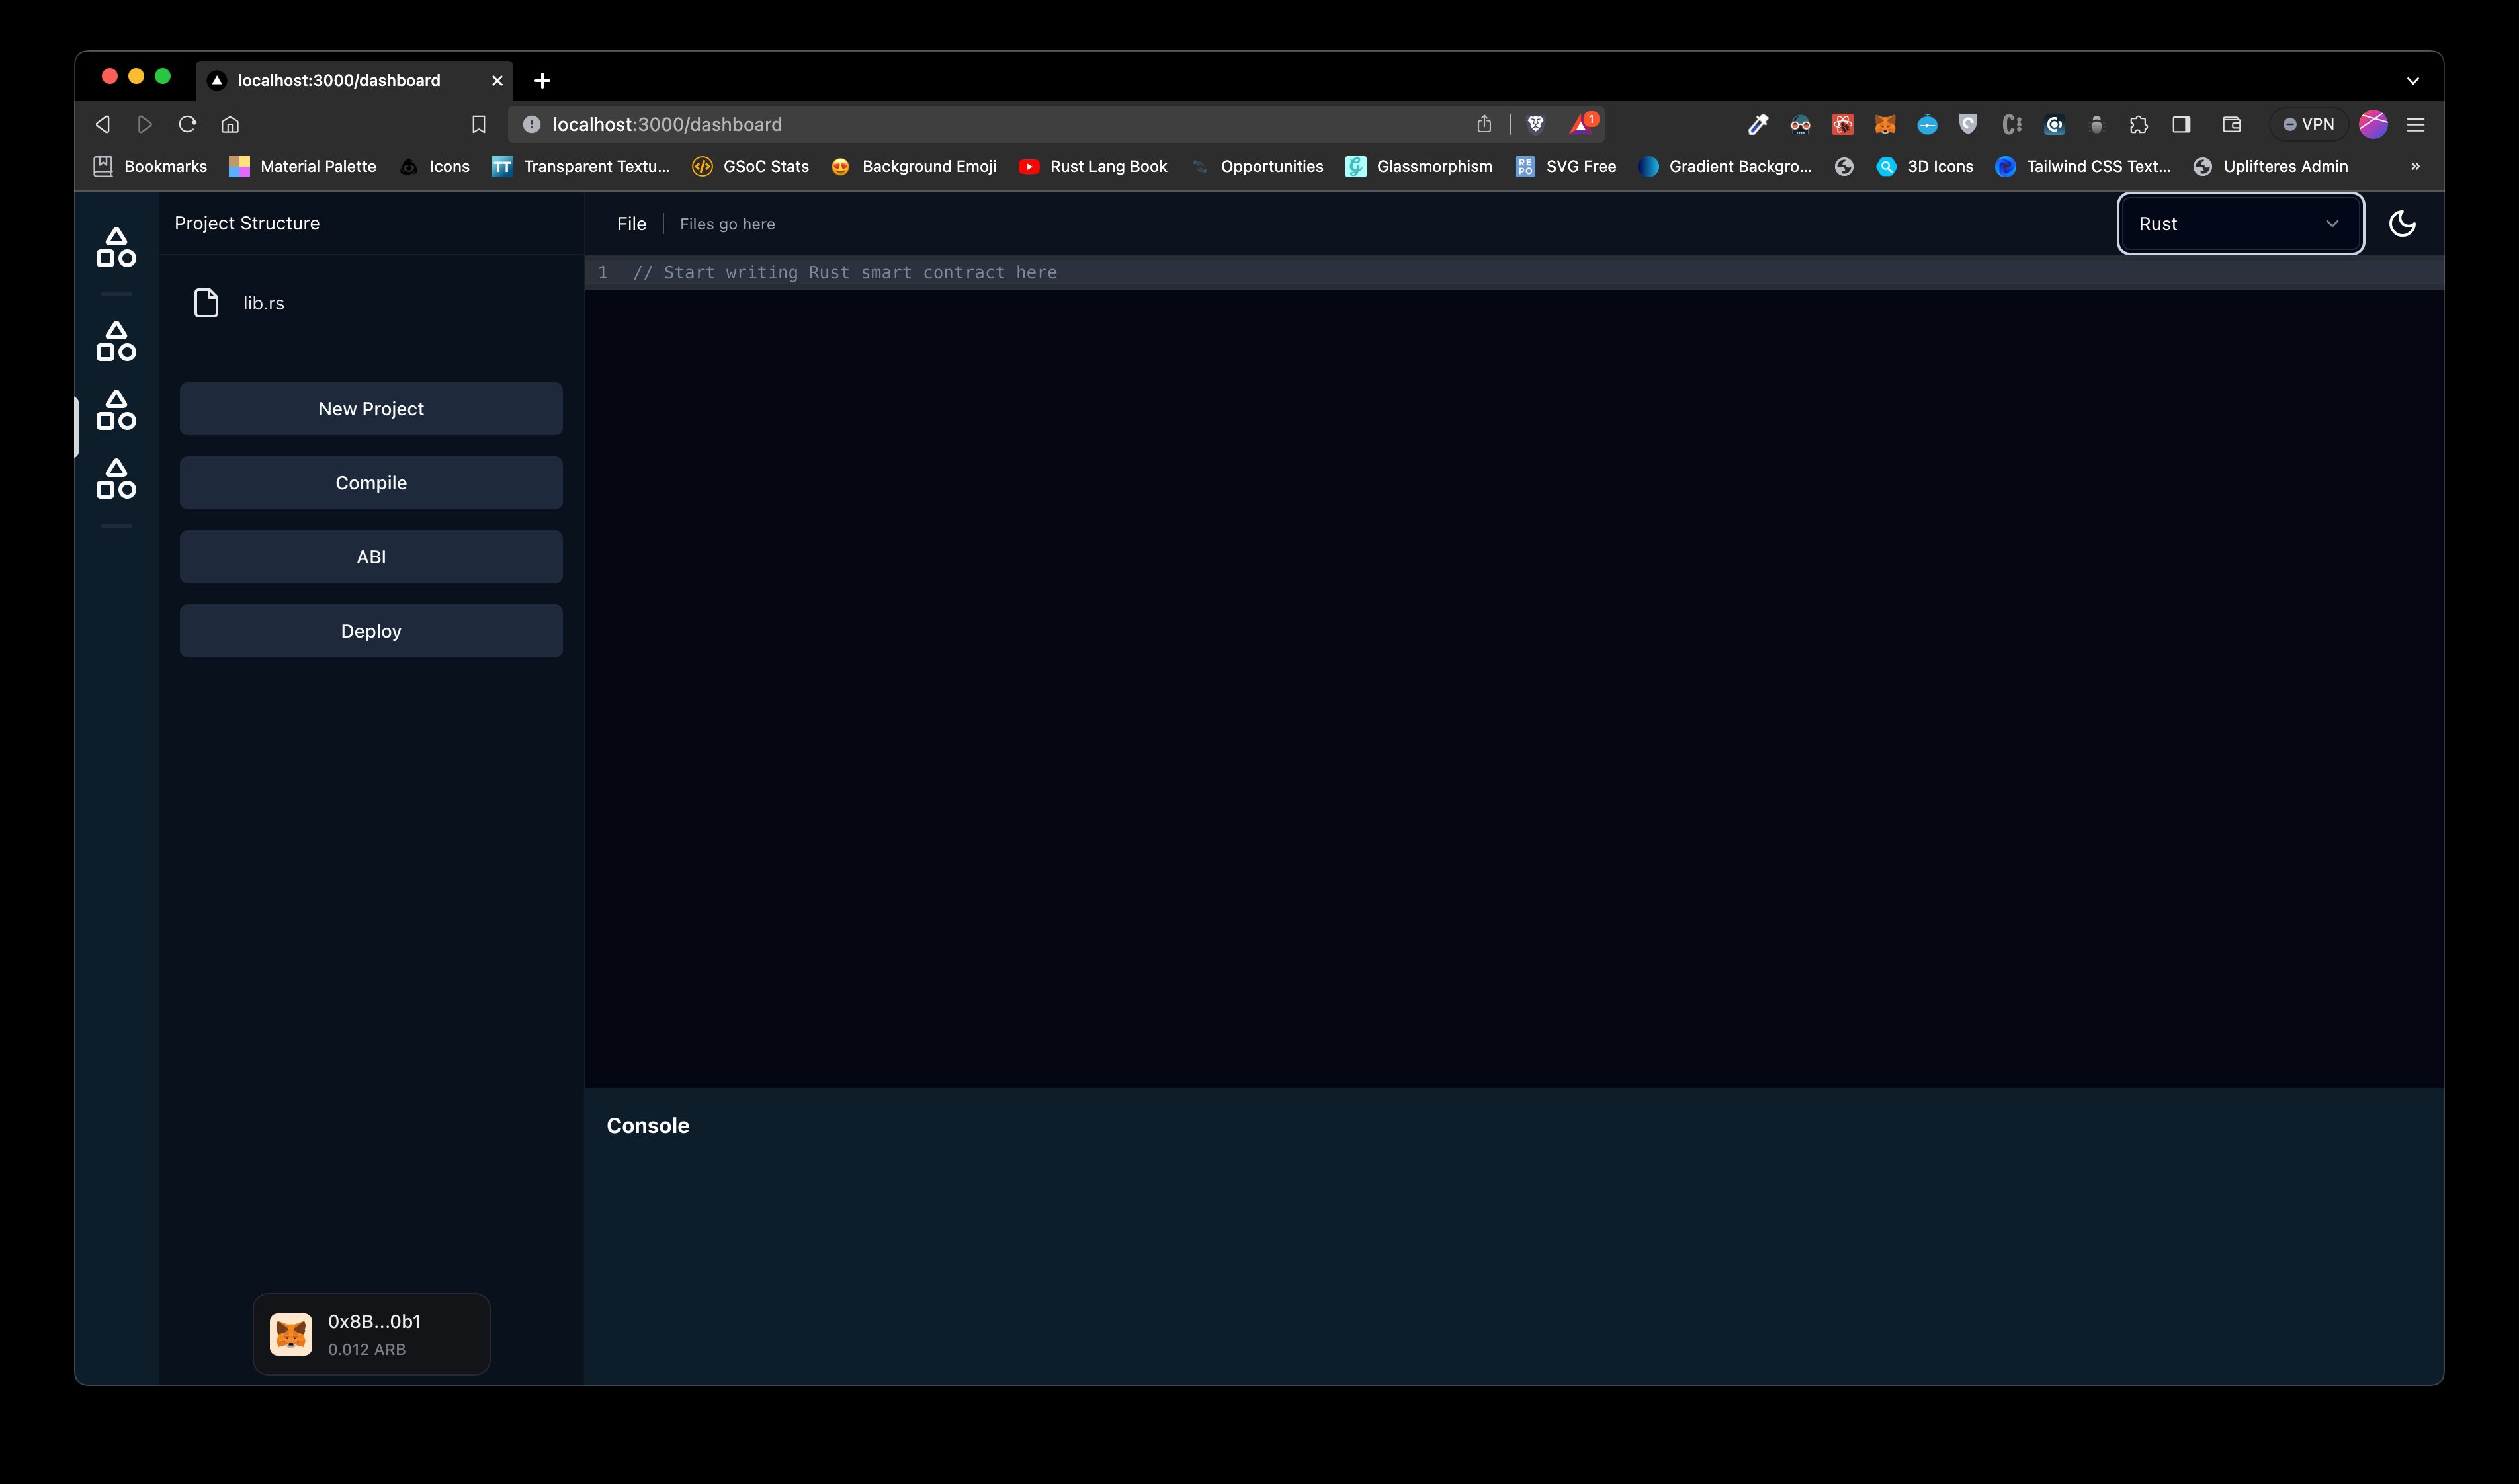Toggle dark mode with the moon icon

click(2402, 223)
